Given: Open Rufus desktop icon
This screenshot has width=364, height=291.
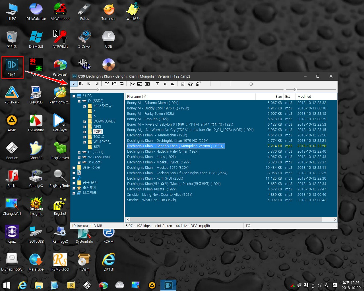Looking at the screenshot, I should [84, 12].
